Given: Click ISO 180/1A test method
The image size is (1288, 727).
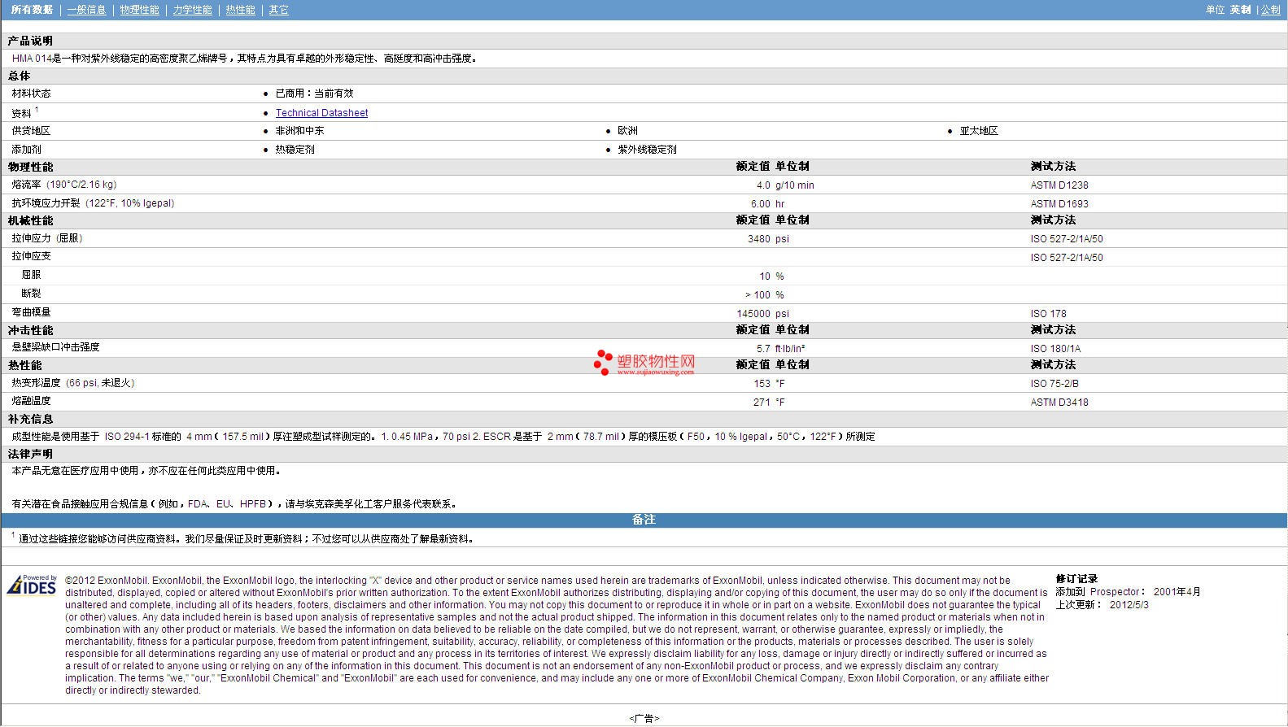Looking at the screenshot, I should click(x=1056, y=349).
